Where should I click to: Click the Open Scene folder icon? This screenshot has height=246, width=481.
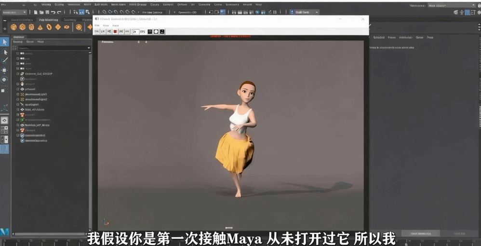(x=41, y=12)
